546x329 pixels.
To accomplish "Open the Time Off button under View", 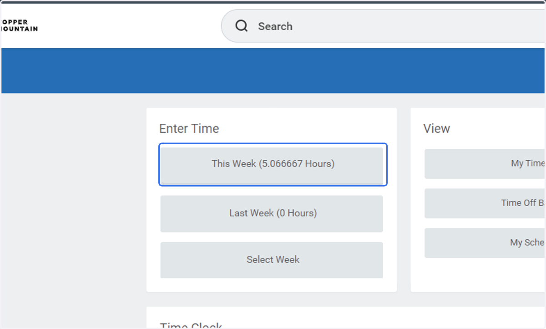I will (x=485, y=203).
